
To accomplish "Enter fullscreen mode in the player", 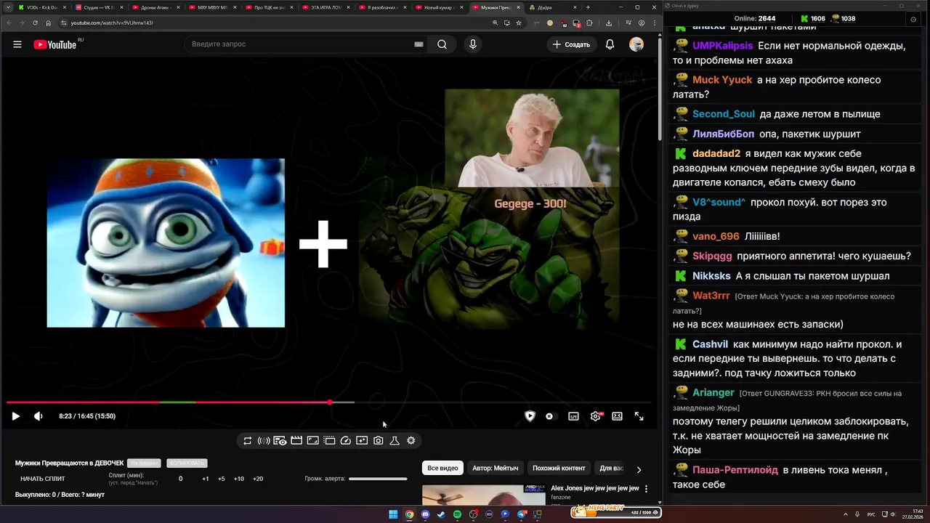I will pyautogui.click(x=639, y=416).
